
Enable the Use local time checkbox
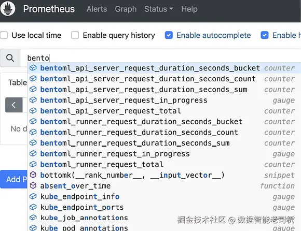[4, 35]
